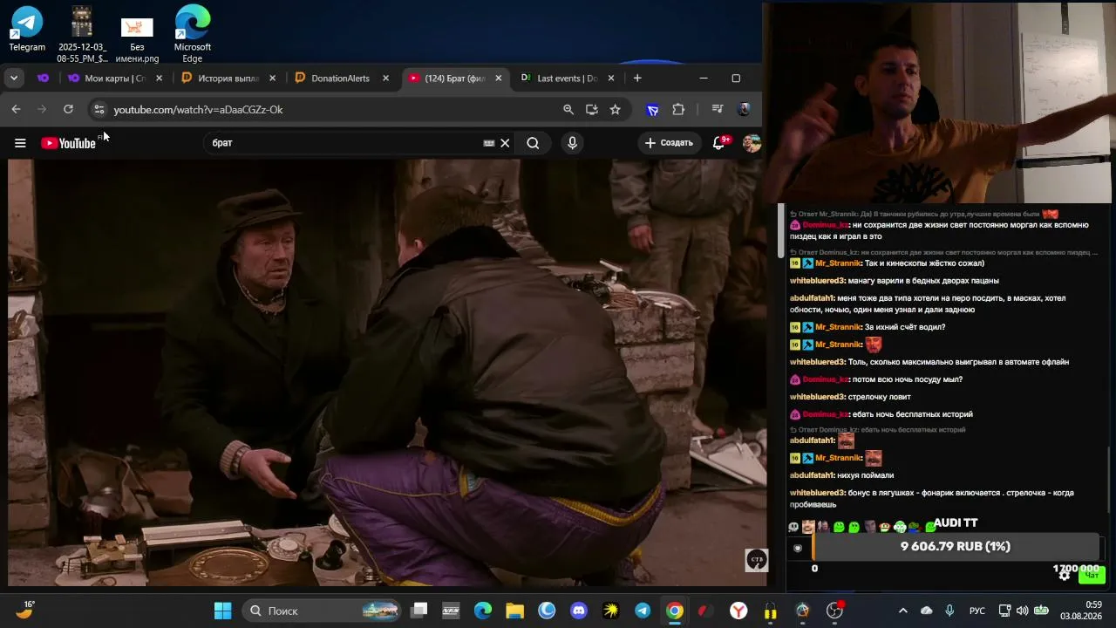1116x628 pixels.
Task: Open the weather widget showing 16°
Action: (25, 610)
